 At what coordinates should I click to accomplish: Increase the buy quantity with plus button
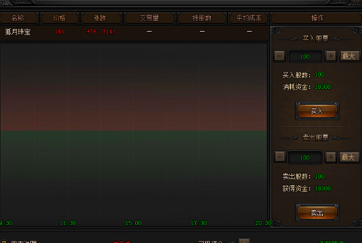[x=330, y=56]
